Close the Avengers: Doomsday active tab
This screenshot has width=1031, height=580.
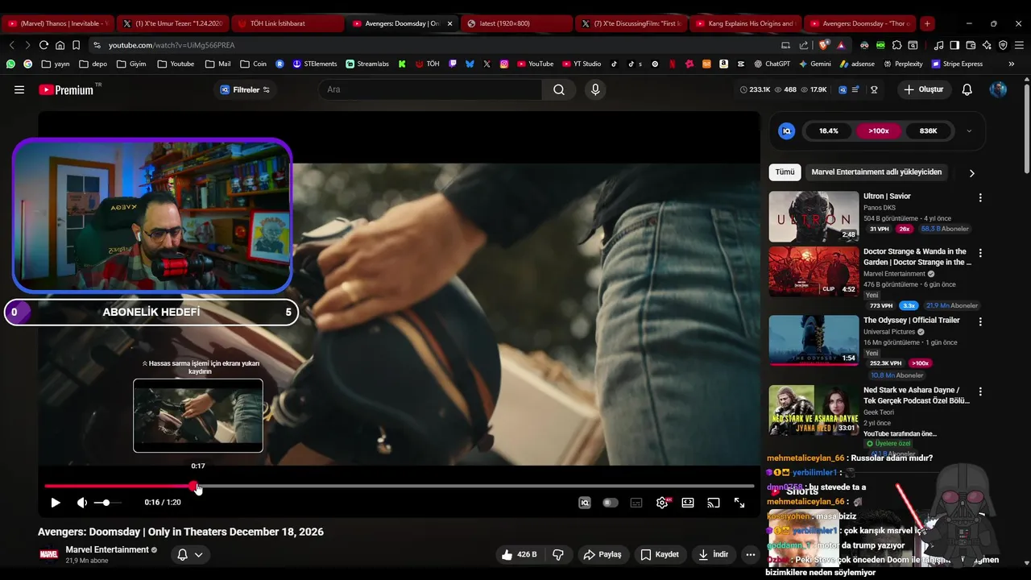click(x=449, y=23)
